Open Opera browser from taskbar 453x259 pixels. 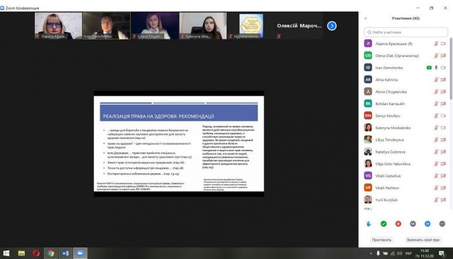36,253
